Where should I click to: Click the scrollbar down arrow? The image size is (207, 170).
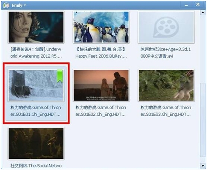[202, 165]
